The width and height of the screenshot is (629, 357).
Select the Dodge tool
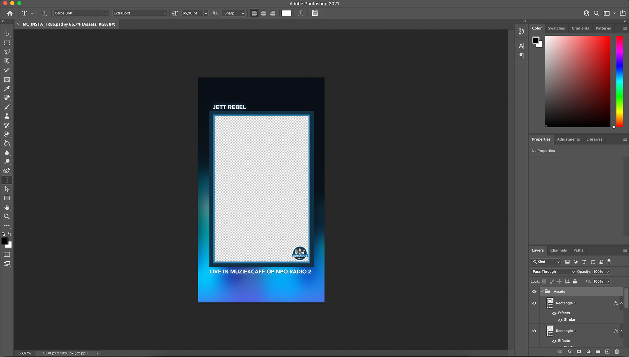(7, 162)
